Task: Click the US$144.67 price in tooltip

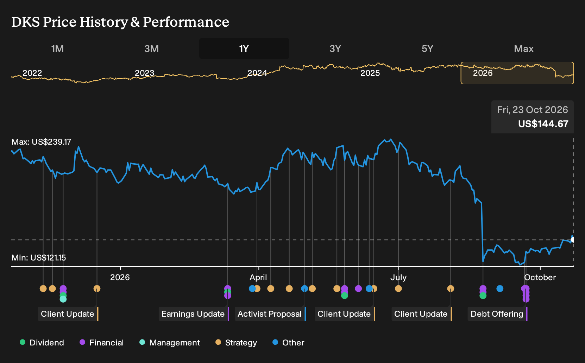Action: pyautogui.click(x=543, y=124)
